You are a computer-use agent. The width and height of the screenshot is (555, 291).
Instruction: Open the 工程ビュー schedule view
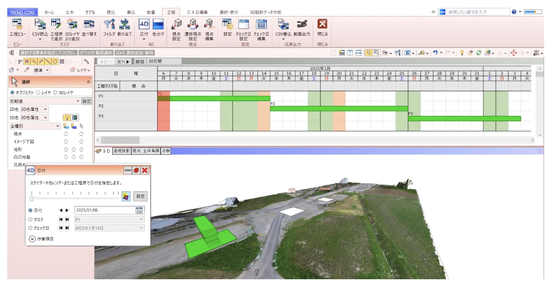pyautogui.click(x=18, y=26)
